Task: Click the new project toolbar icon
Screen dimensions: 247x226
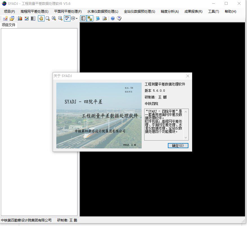Action: coord(5,18)
